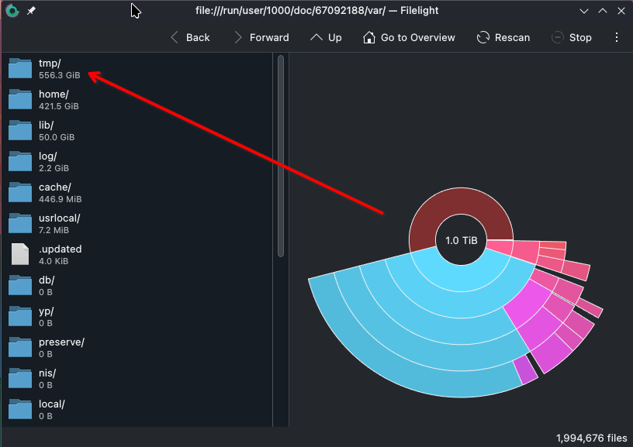Viewport: 633px width, 447px height.
Task: Click the cache/ folder icon
Action: point(20,192)
